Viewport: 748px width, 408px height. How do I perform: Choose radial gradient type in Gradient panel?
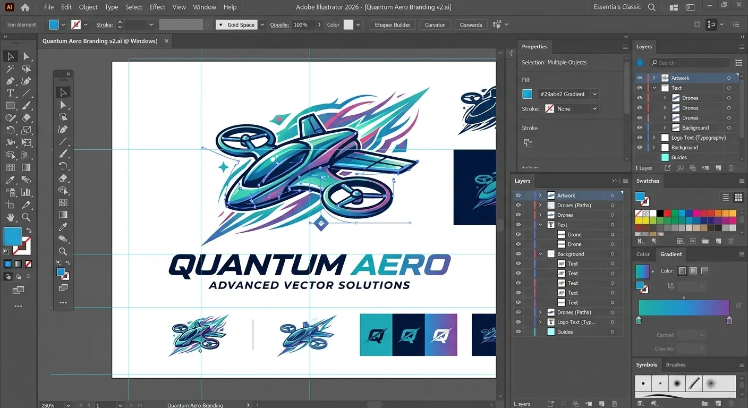coord(693,271)
